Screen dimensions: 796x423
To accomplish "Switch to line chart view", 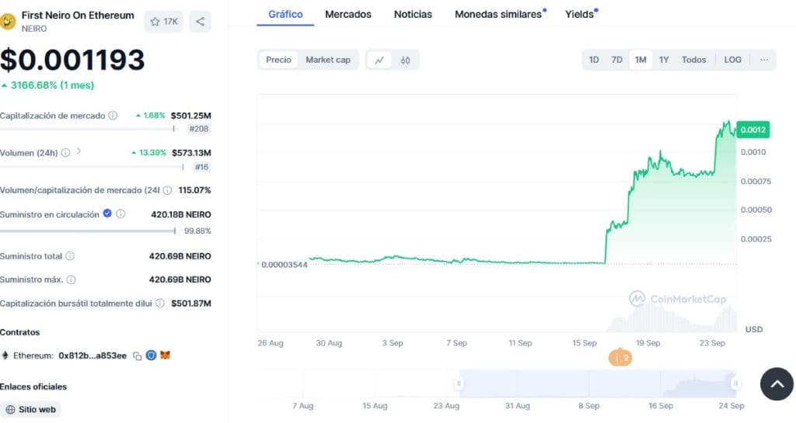I will pos(379,61).
